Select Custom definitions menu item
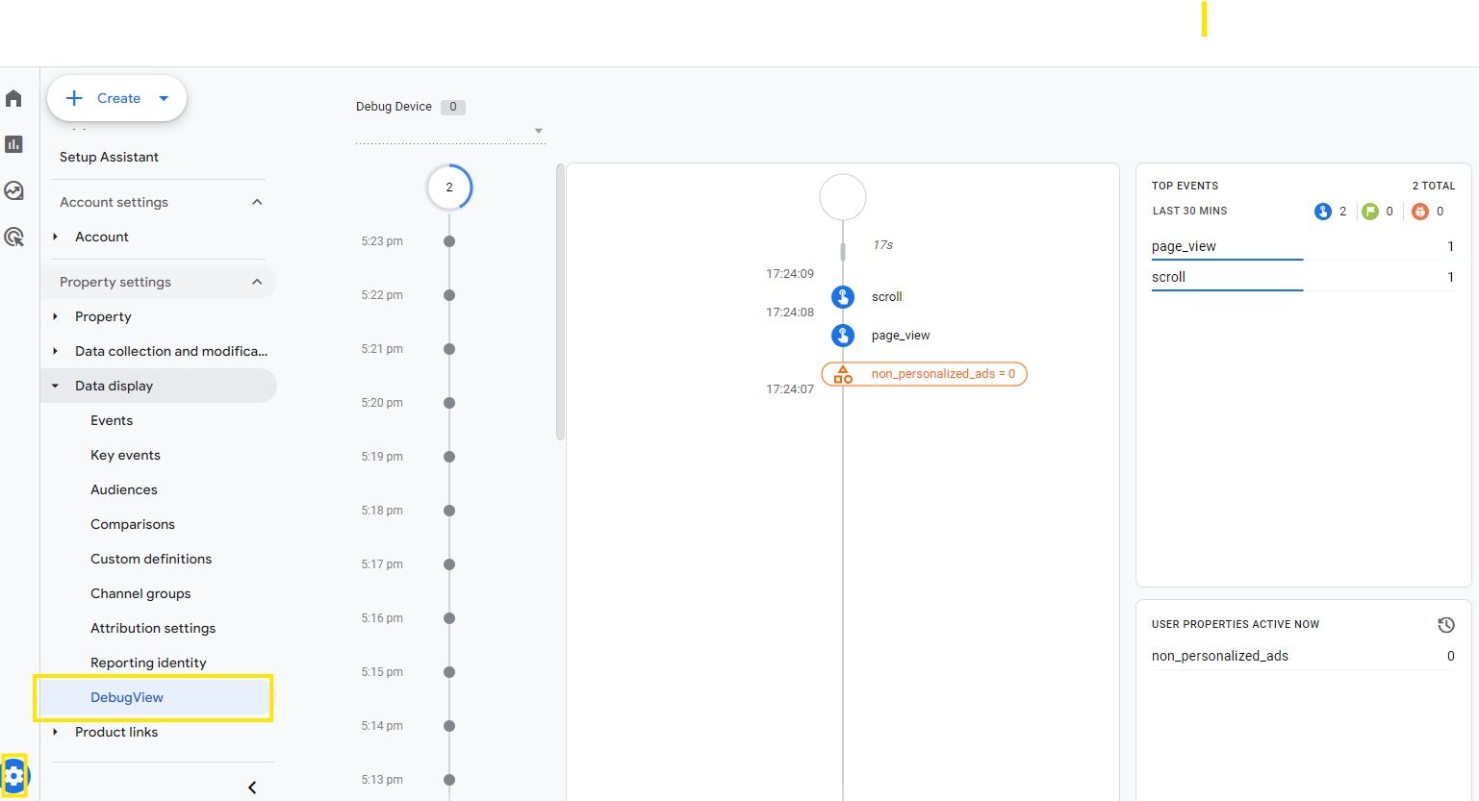The height and width of the screenshot is (801, 1479). (151, 559)
